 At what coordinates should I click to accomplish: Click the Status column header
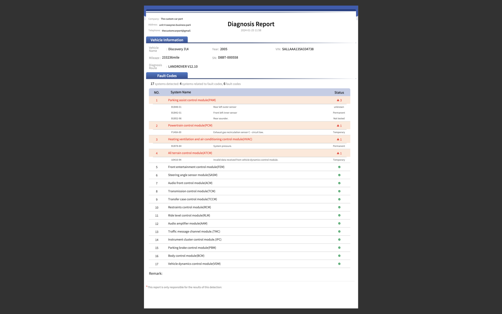point(339,93)
